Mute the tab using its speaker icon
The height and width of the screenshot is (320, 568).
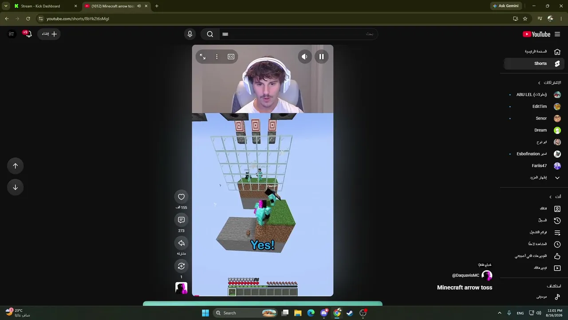tap(139, 6)
